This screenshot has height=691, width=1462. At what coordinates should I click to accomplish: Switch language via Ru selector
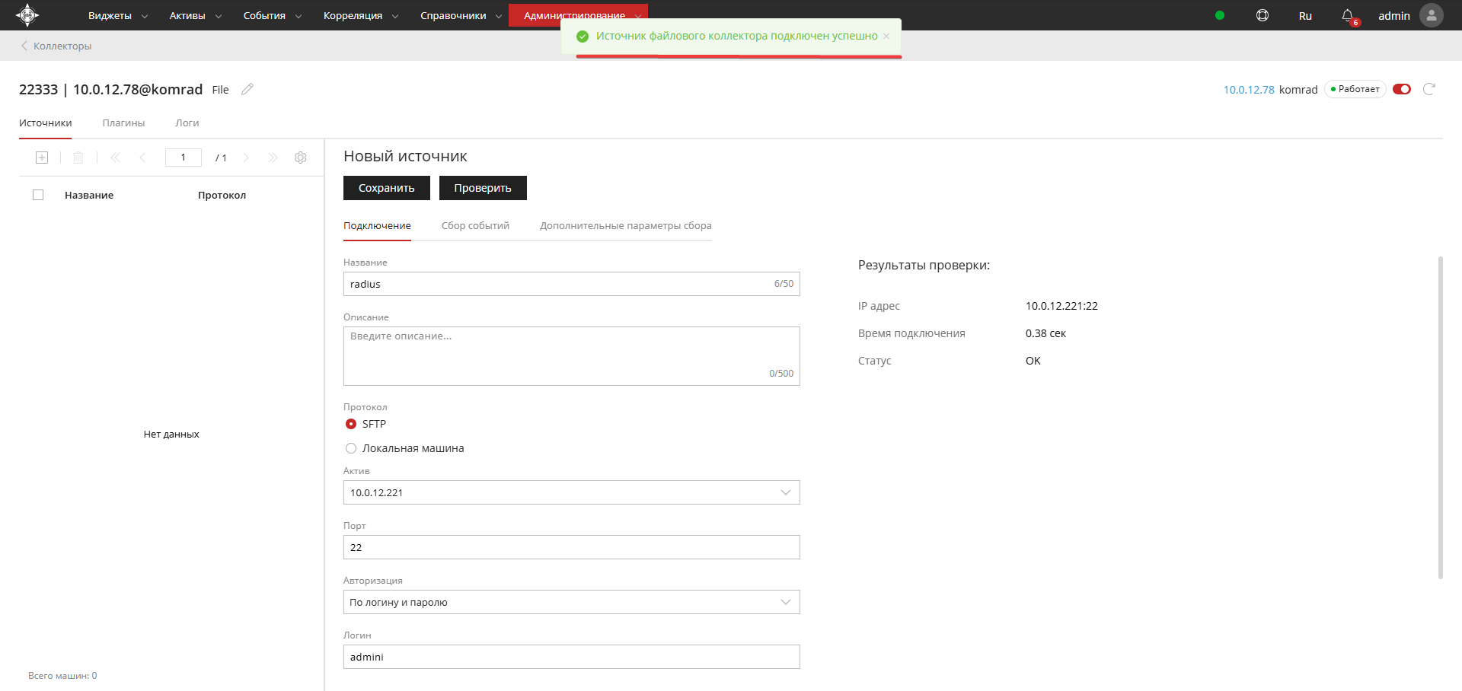click(x=1305, y=15)
